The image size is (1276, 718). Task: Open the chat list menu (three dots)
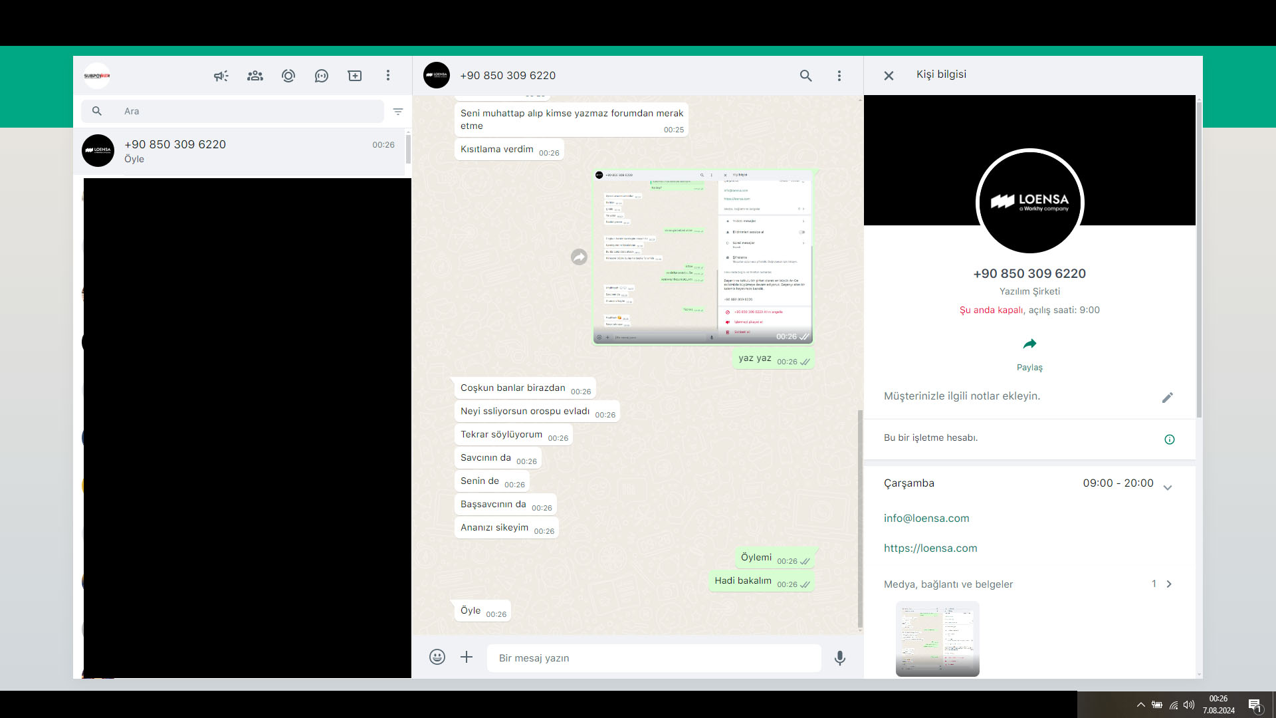388,76
